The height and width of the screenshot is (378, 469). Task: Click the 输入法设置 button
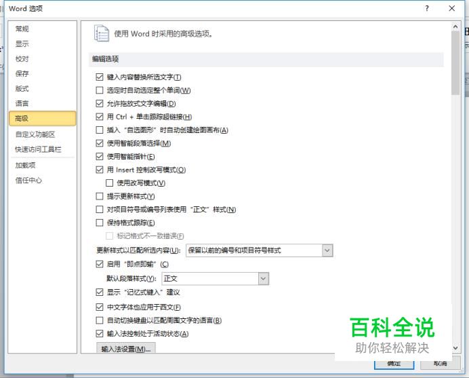click(126, 349)
